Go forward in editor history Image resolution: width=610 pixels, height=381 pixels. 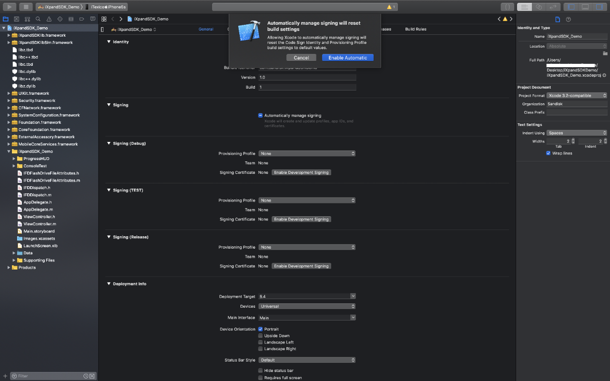121,19
